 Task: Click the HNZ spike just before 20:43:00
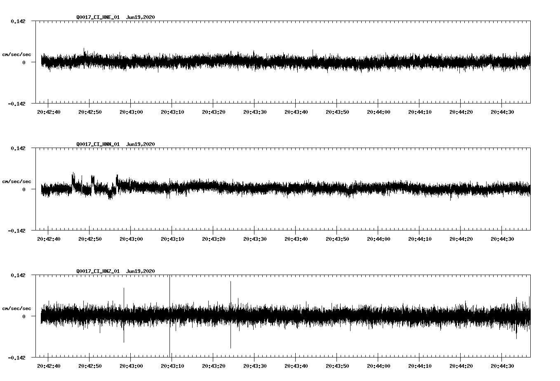pos(124,315)
